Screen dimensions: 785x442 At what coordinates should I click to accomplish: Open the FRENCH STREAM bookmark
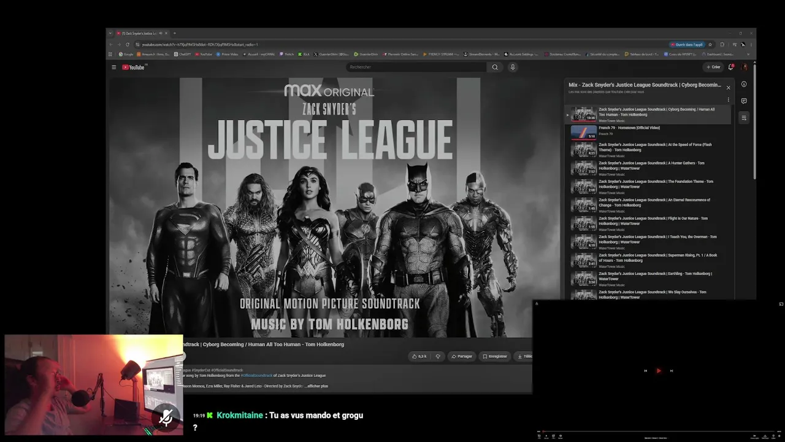click(441, 54)
